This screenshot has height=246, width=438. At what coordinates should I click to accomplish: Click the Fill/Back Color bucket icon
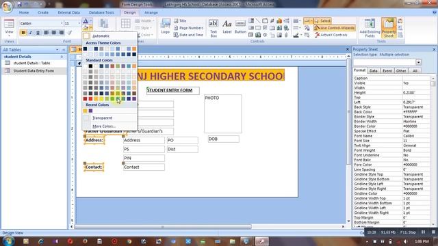point(86,27)
